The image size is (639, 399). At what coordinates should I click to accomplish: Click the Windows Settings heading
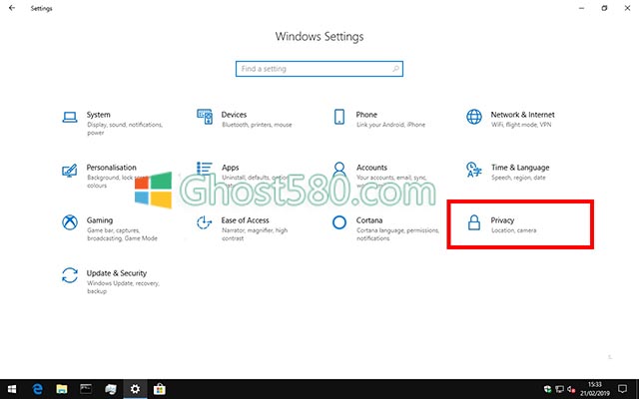(x=319, y=36)
